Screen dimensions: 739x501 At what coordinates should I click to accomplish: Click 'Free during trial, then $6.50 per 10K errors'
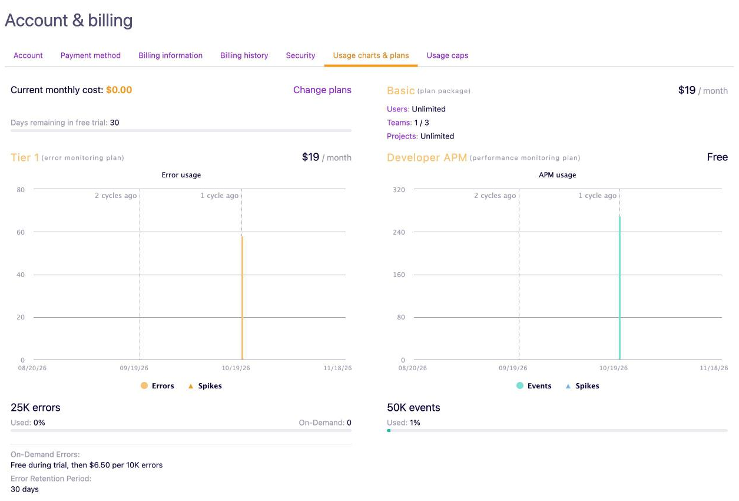tap(87, 465)
